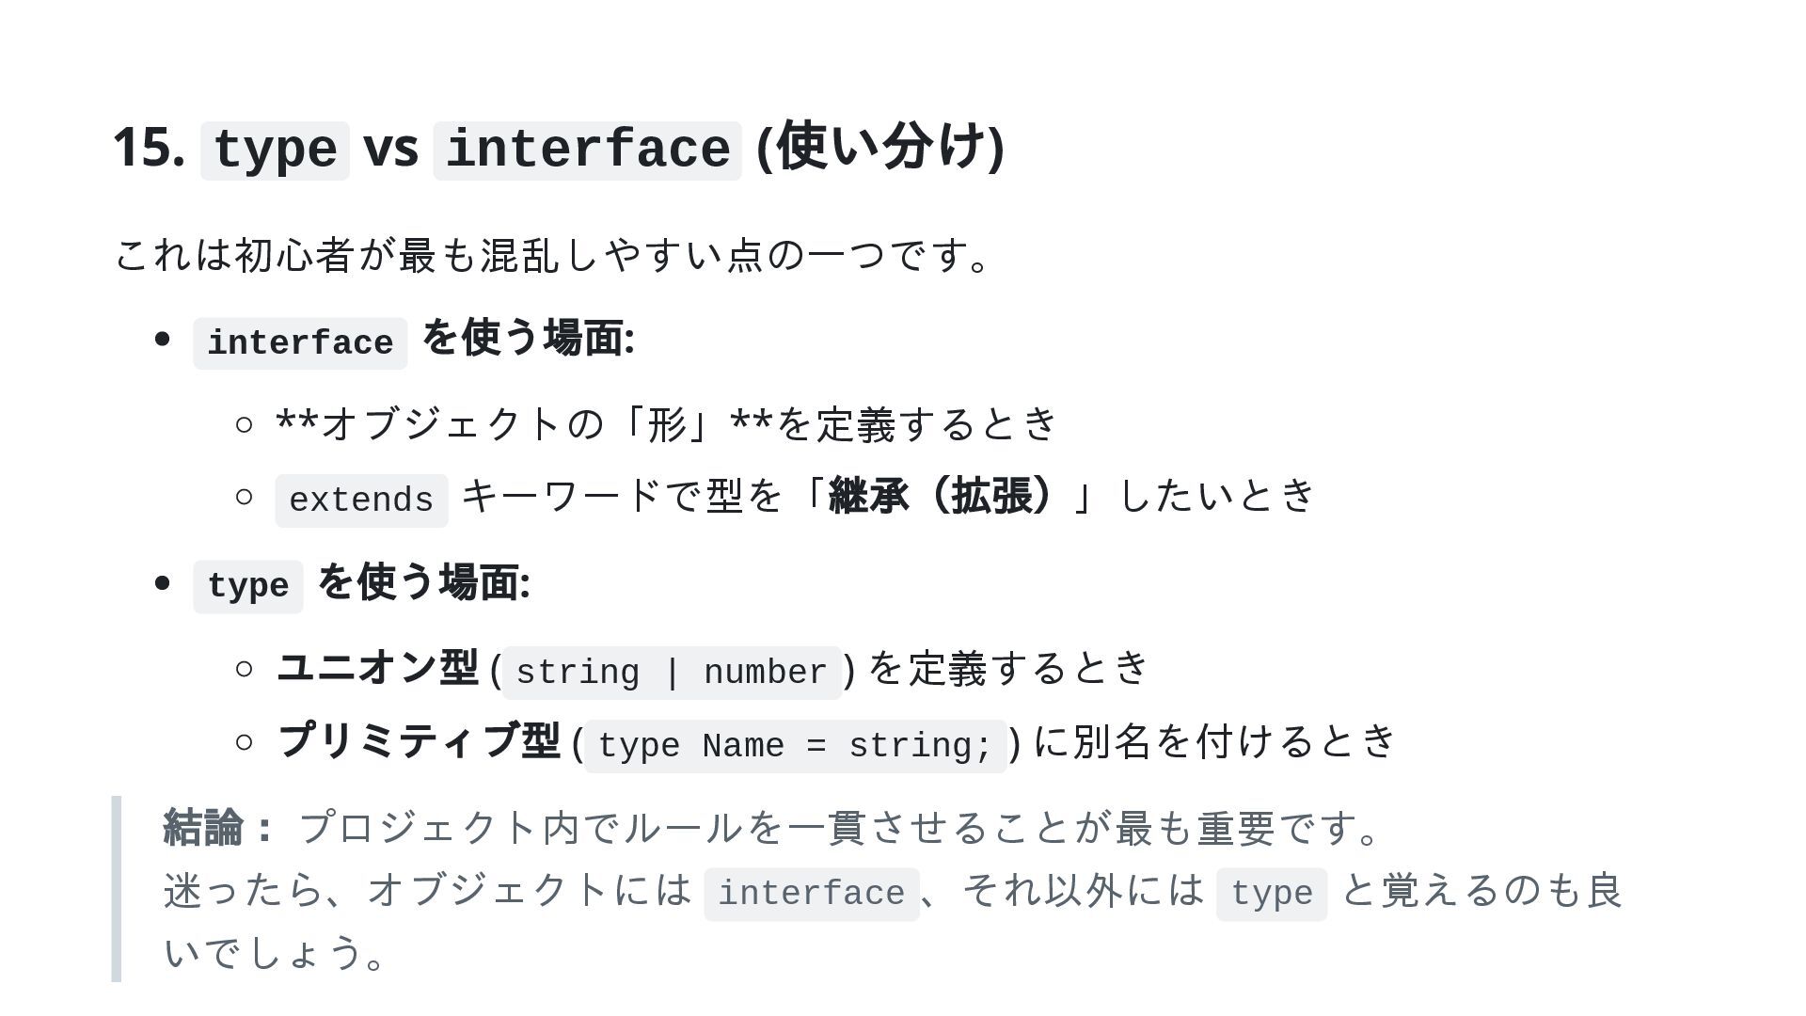Image resolution: width=1806 pixels, height=1016 pixels.
Task: Click the "type" code chip in the conclusion quote
Action: 1271,894
